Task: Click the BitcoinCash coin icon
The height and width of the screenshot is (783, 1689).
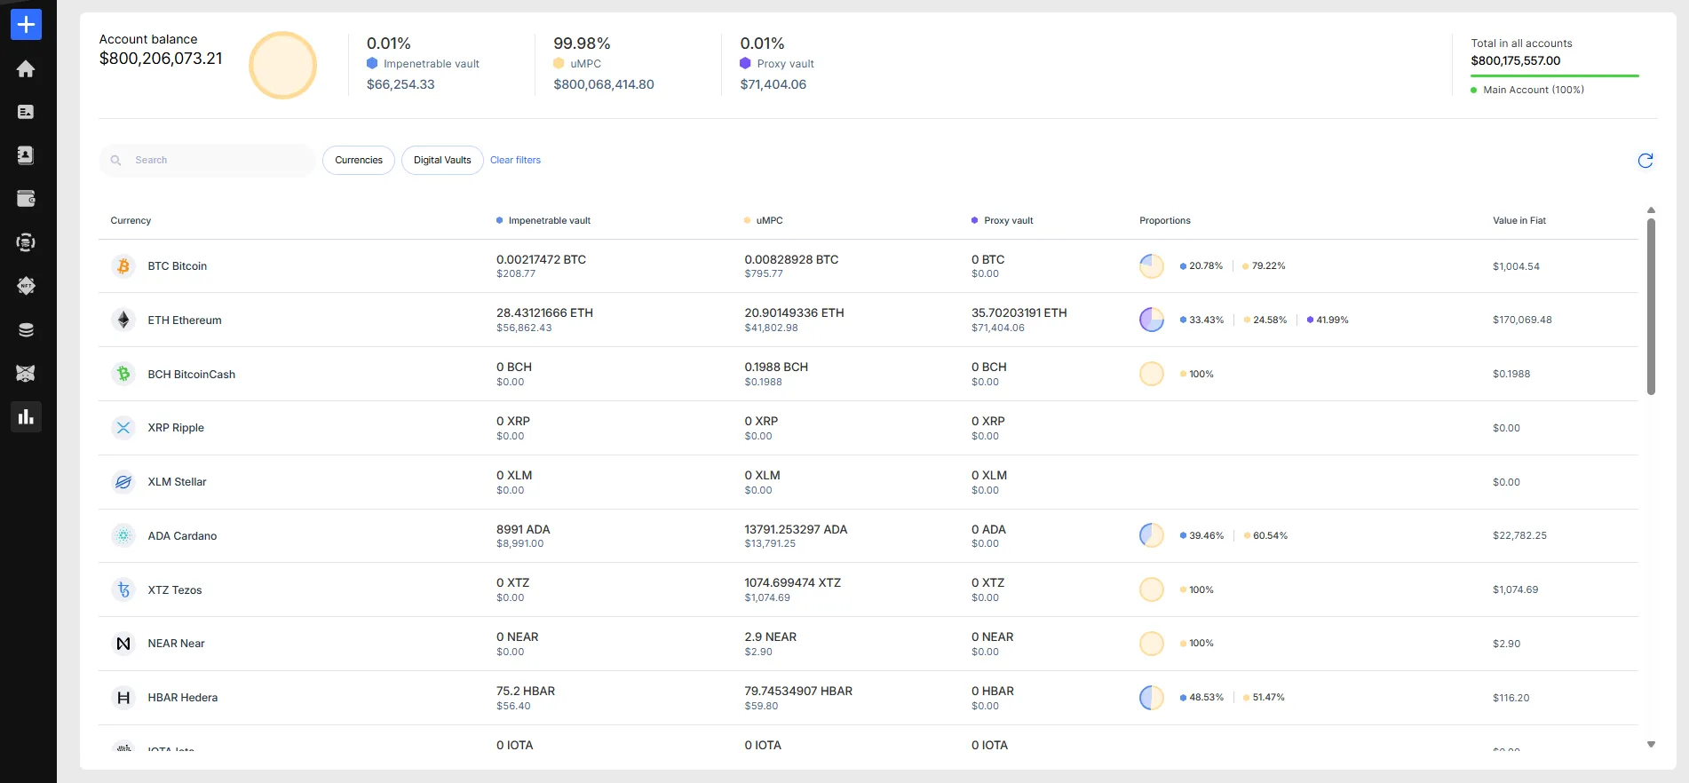Action: (123, 374)
